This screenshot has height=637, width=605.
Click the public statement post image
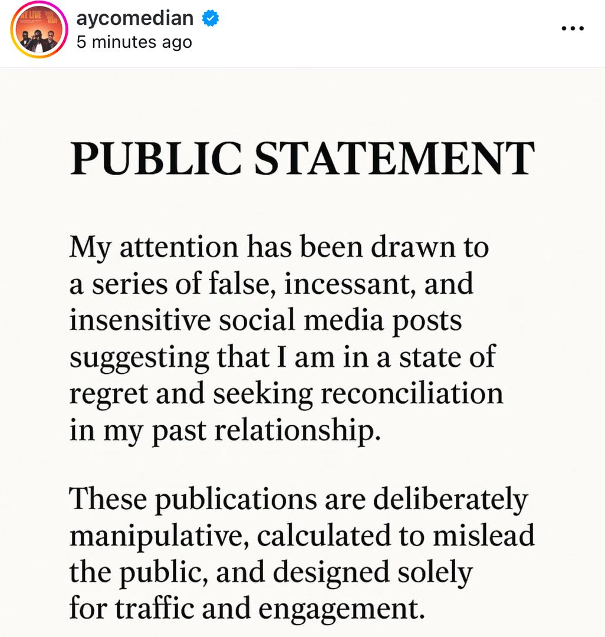pyautogui.click(x=302, y=354)
